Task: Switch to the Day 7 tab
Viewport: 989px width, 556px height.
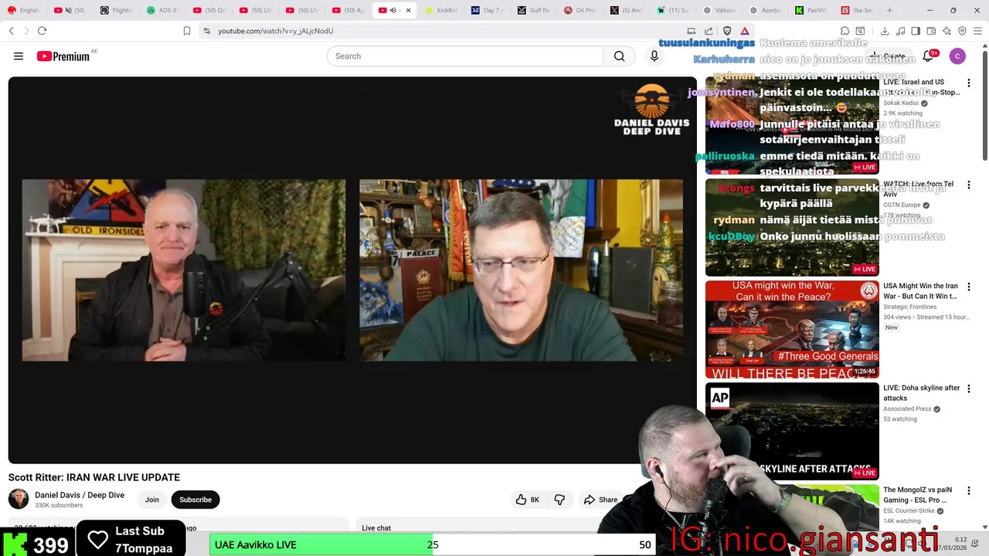Action: coord(487,10)
